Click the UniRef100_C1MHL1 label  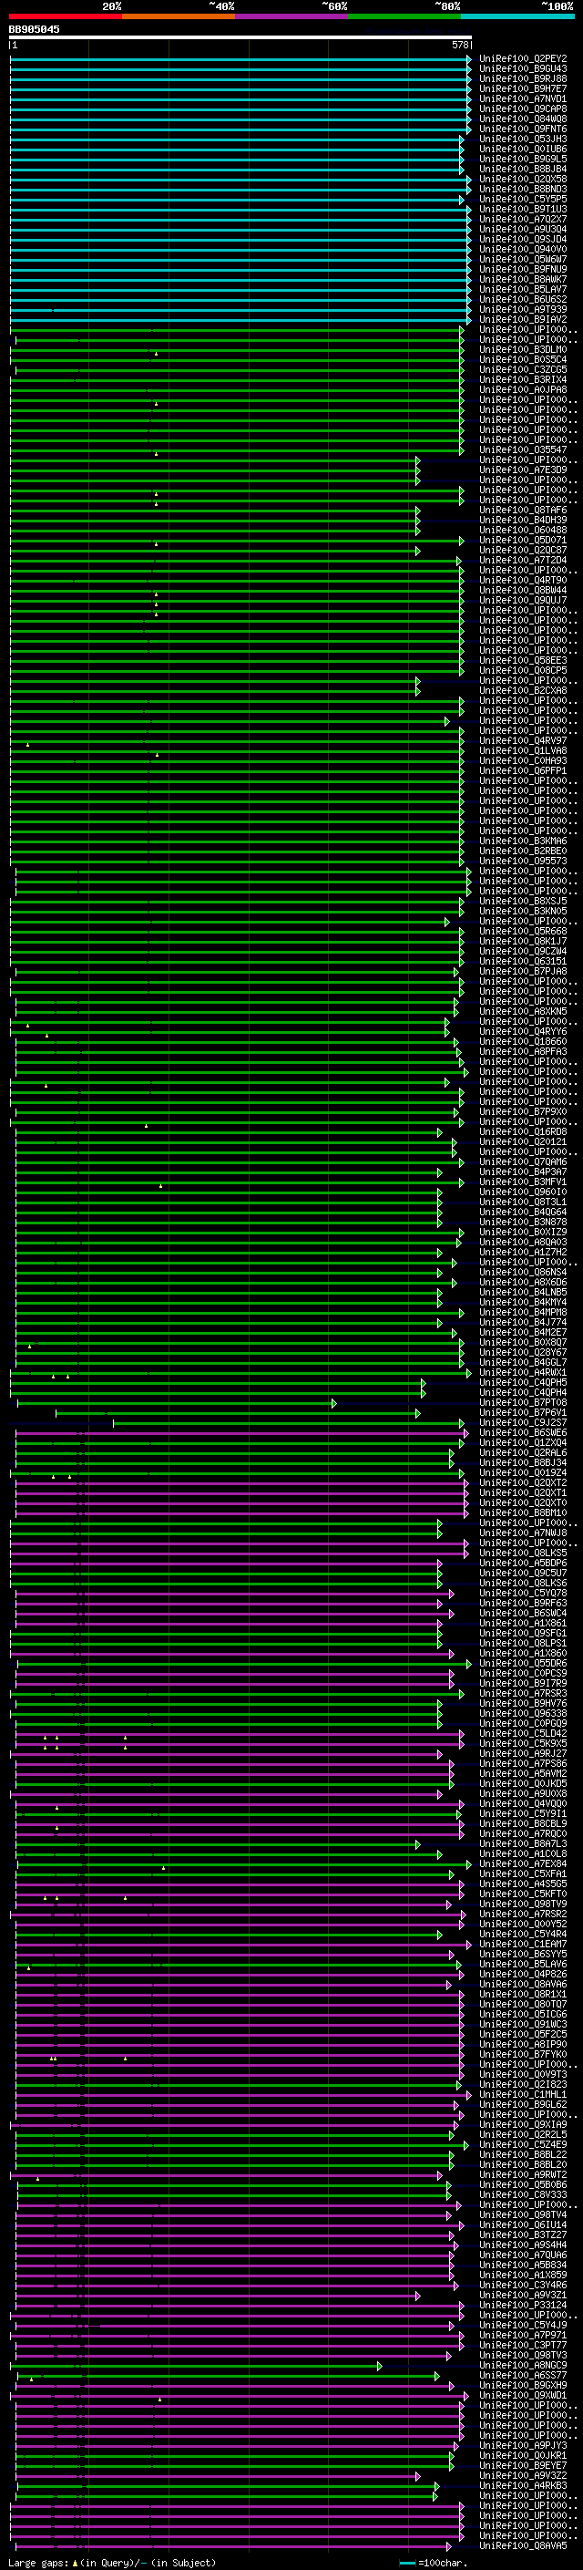click(523, 2094)
